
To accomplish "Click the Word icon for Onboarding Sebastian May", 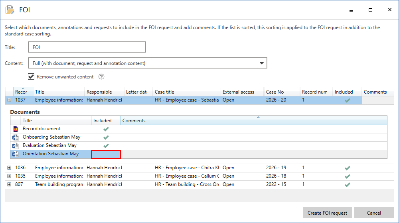I will click(16, 137).
